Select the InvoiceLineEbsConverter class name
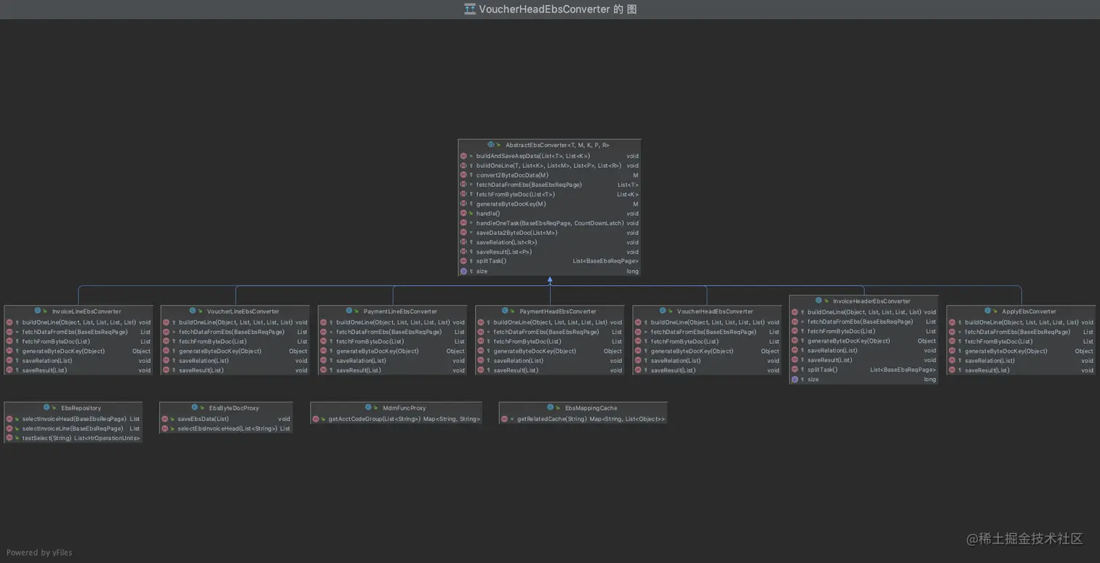Screen dimensions: 1100x563 click(87, 311)
